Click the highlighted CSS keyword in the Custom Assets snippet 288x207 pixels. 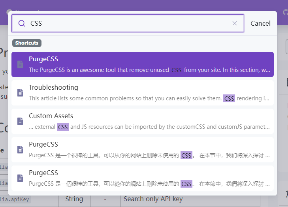point(62,127)
